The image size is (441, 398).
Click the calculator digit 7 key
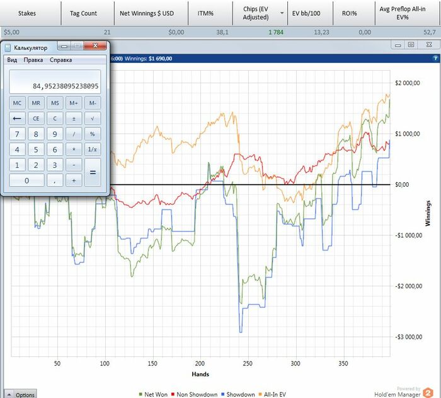click(17, 134)
